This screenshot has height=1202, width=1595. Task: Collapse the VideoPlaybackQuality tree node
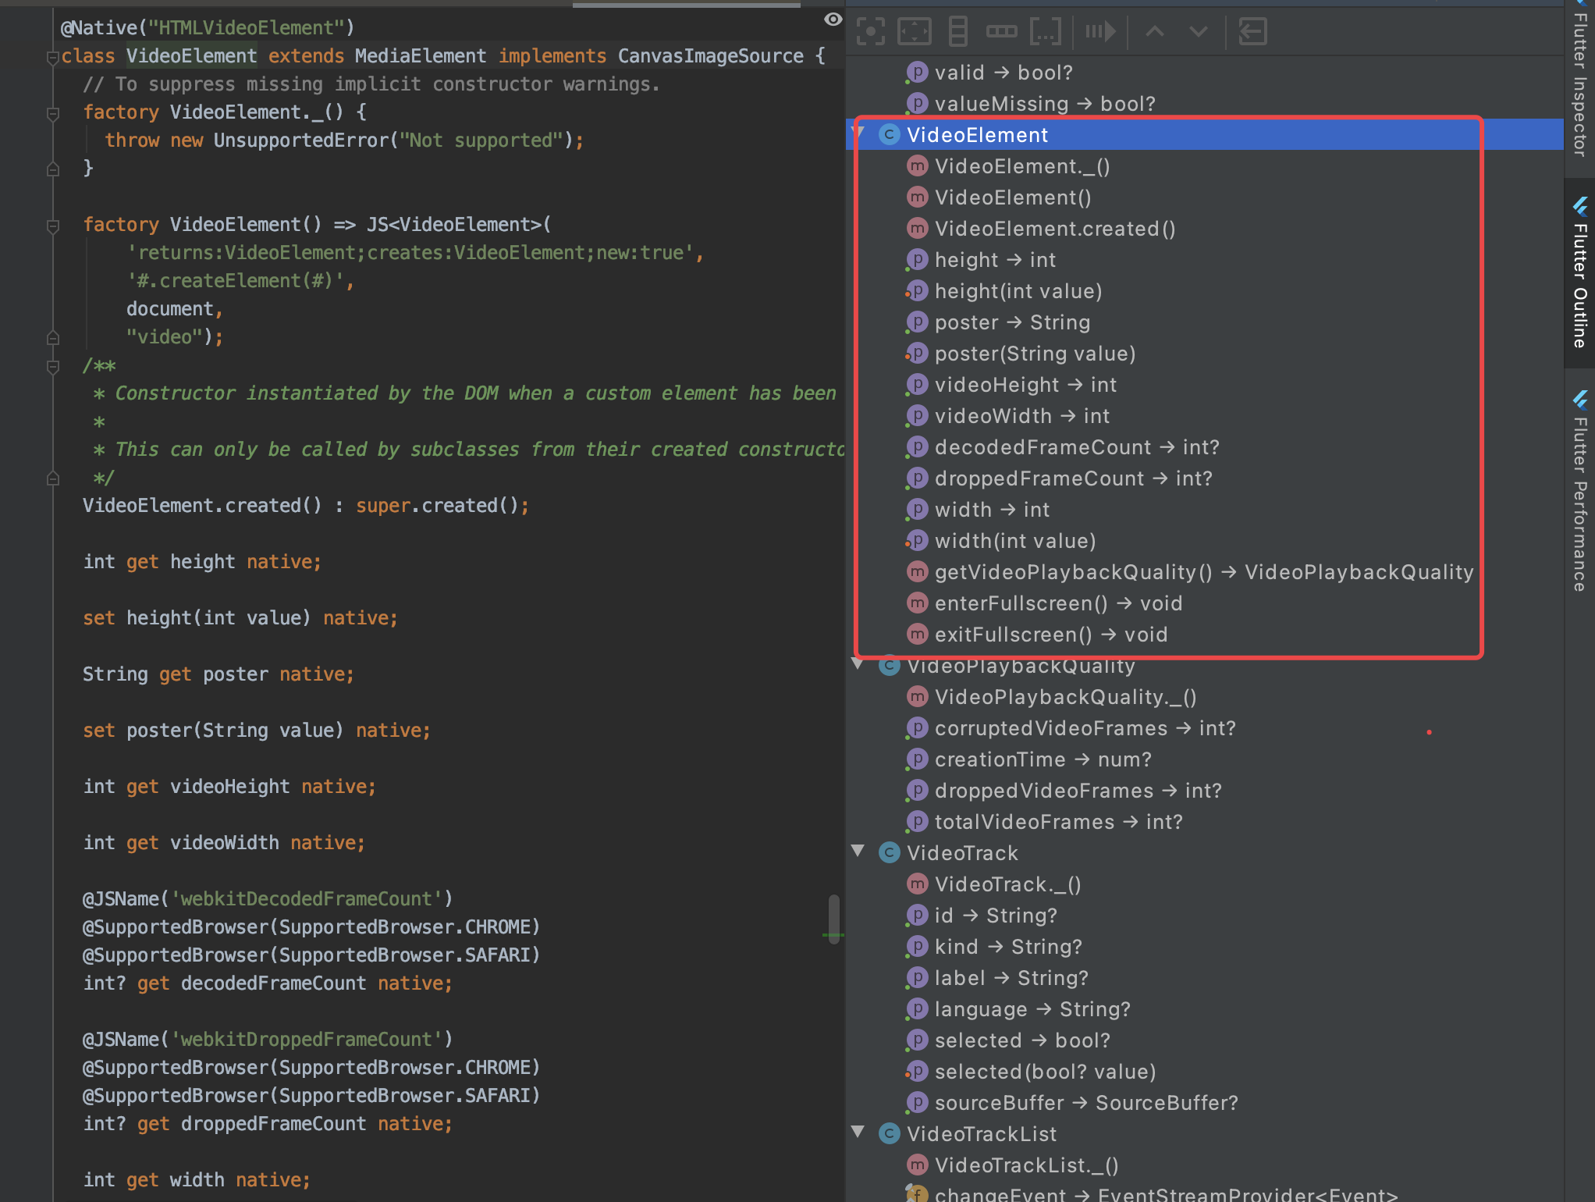tap(858, 665)
